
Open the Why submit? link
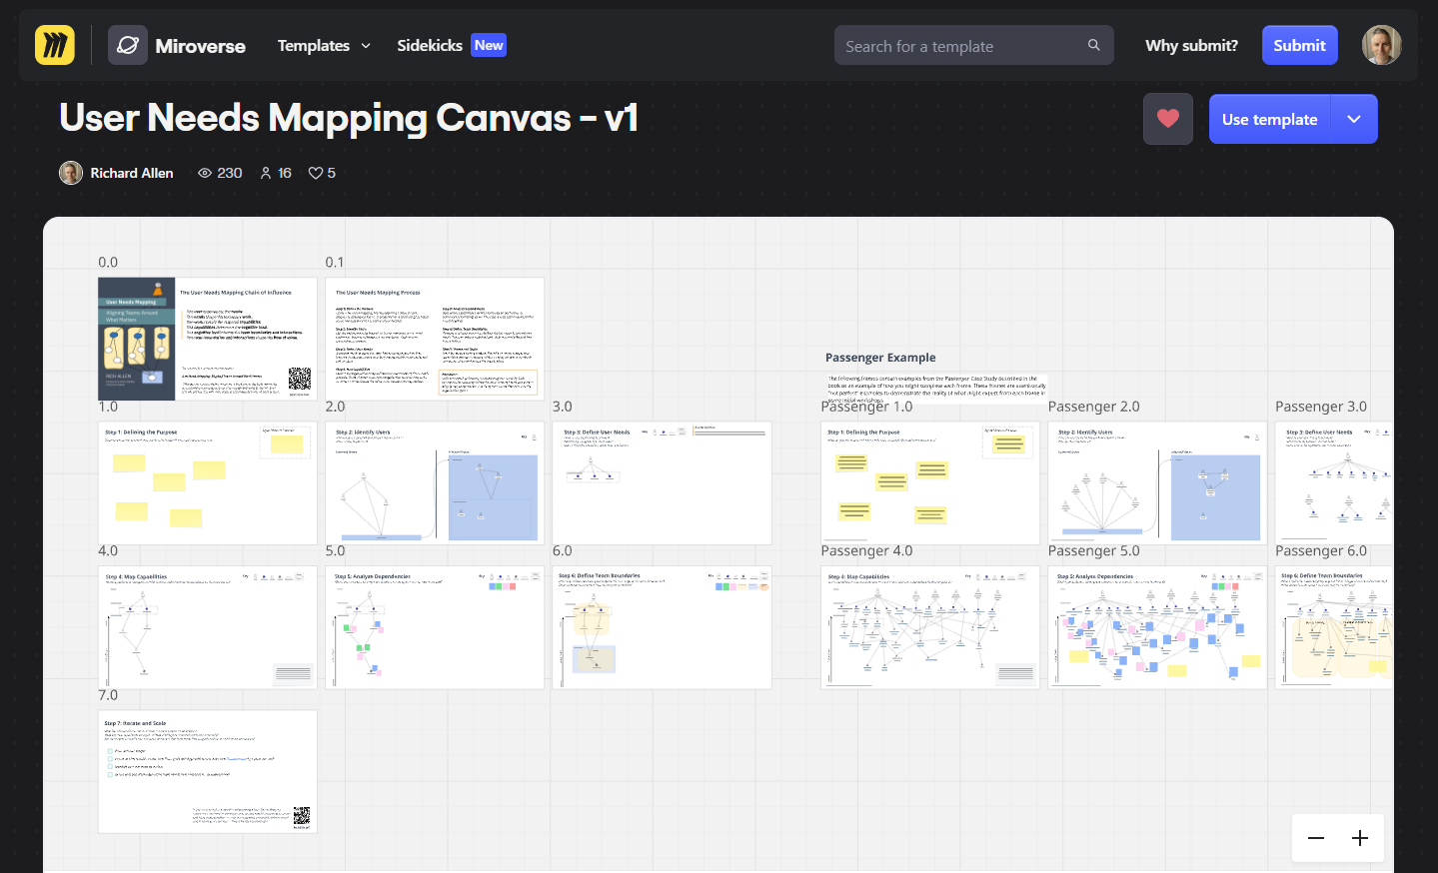click(1191, 44)
